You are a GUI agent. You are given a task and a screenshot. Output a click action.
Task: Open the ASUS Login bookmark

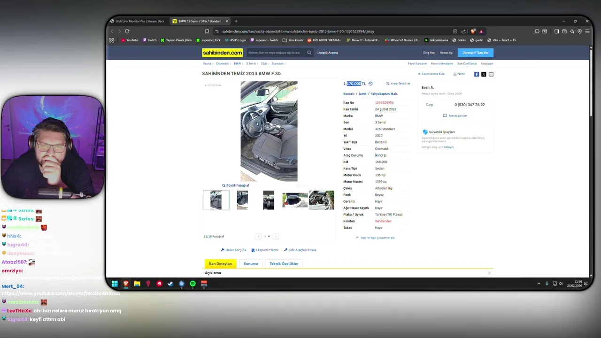235,40
